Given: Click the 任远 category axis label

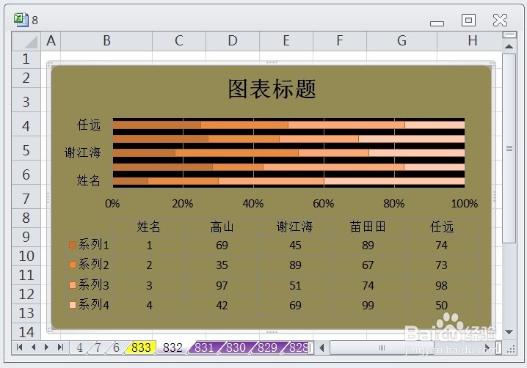Looking at the screenshot, I should pyautogui.click(x=89, y=125).
